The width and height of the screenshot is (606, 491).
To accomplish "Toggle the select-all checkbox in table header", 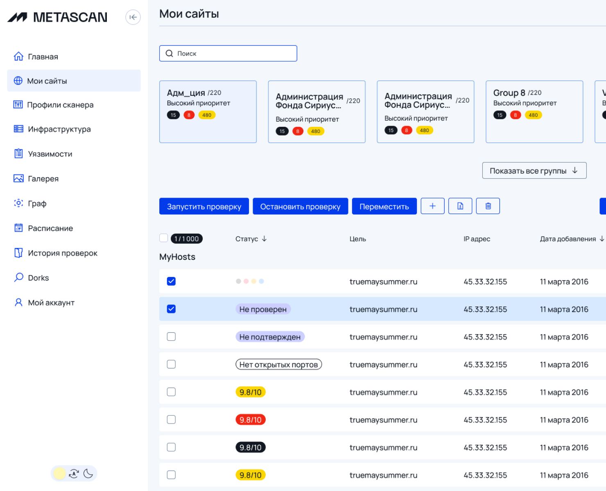I will coord(163,238).
